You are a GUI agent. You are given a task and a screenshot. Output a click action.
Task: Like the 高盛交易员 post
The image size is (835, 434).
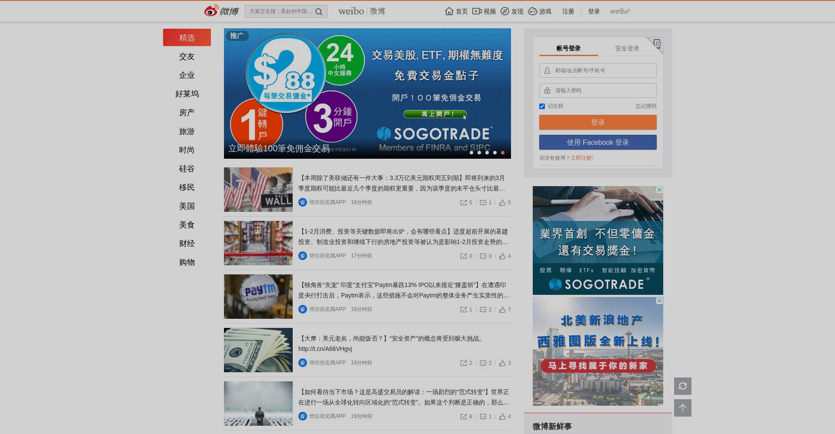tap(502, 417)
